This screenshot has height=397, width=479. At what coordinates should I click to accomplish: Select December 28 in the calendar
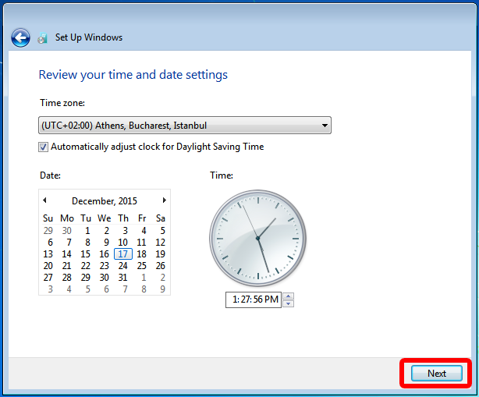(x=66, y=278)
